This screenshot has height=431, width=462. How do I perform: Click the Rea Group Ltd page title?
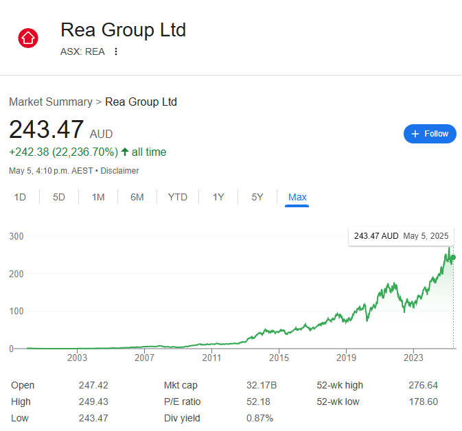(123, 30)
